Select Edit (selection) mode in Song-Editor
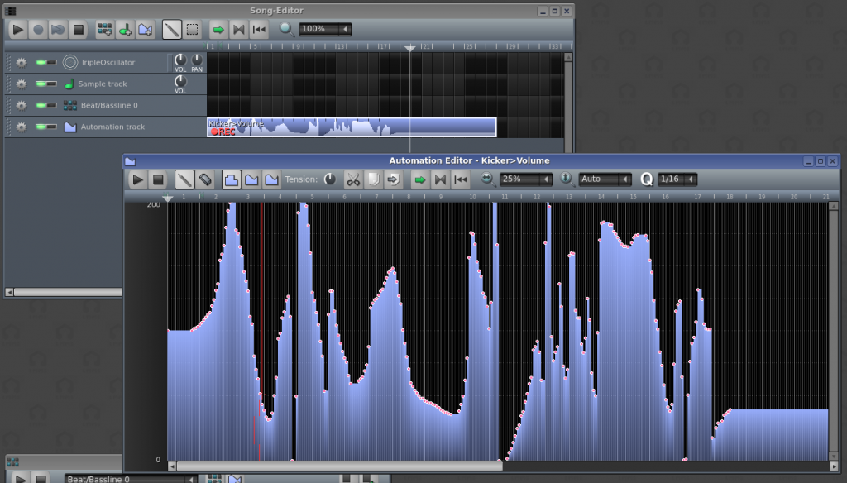The width and height of the screenshot is (847, 483). 192,29
